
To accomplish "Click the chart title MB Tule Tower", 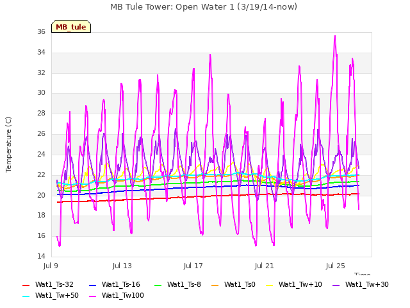I will [x=204, y=7].
